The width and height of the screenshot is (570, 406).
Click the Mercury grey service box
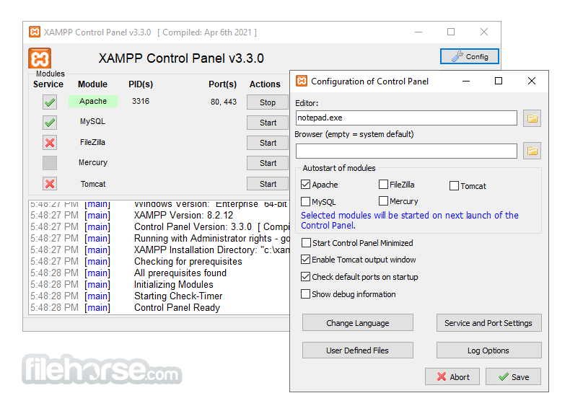50,163
